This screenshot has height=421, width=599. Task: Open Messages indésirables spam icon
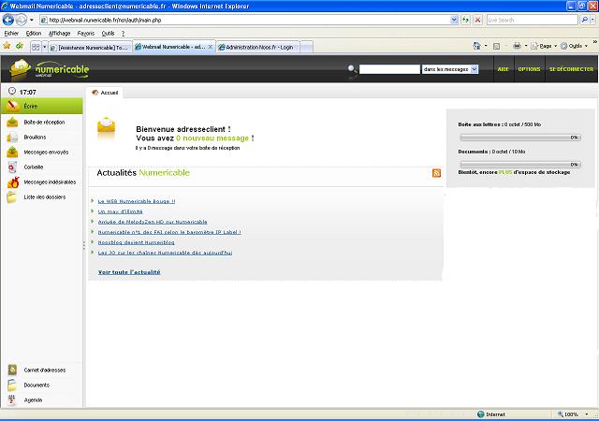[12, 181]
